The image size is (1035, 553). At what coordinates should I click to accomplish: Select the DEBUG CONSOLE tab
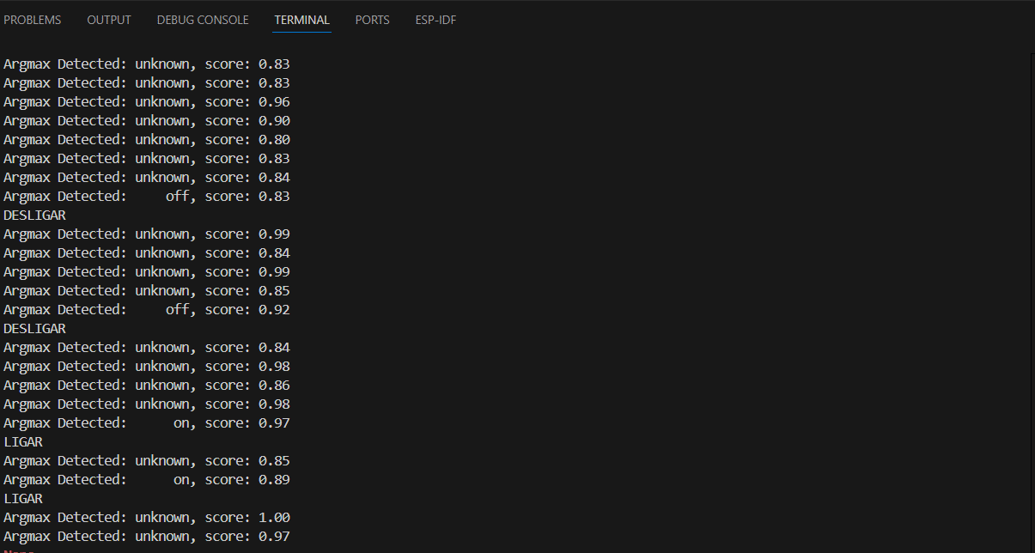[x=203, y=20]
